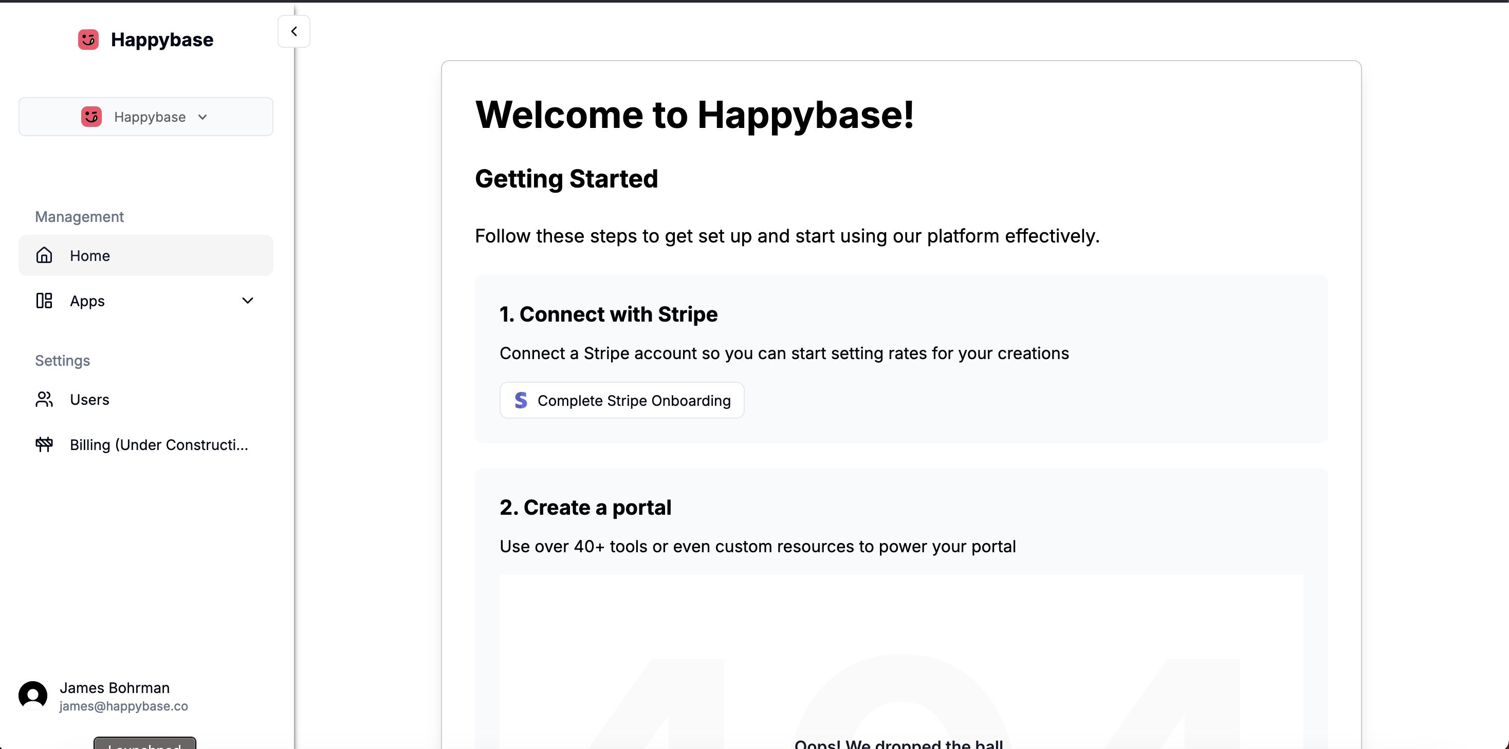Open the Users settings page

(146, 399)
